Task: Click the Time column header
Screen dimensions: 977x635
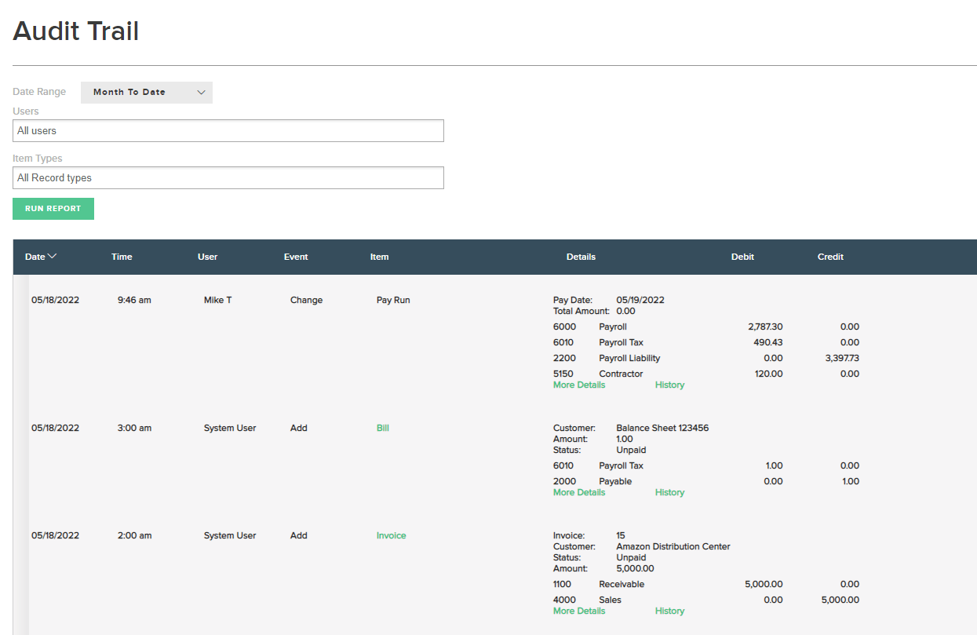Action: point(122,257)
